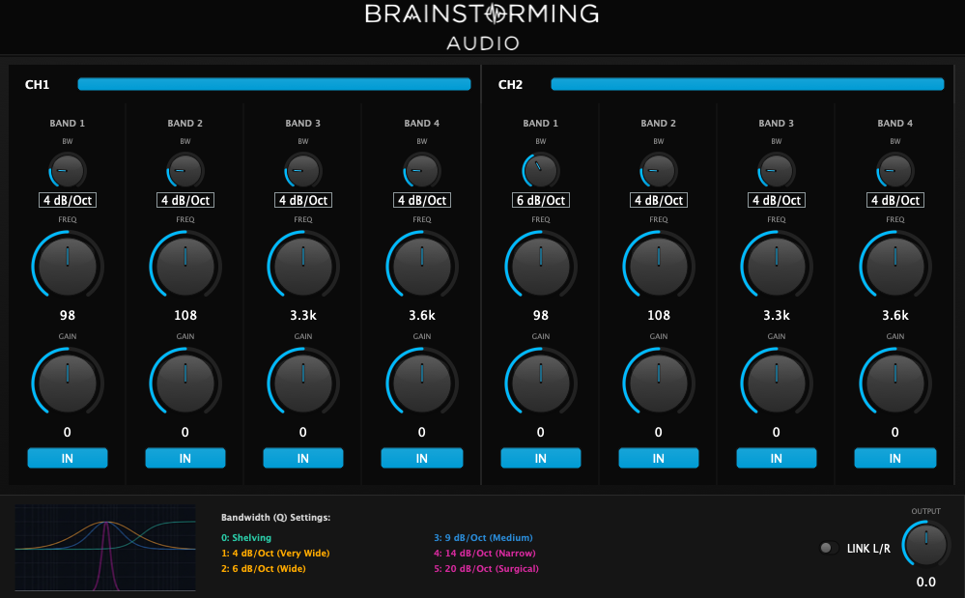Click CH1 Band 2 4 dB/Oct bandwidth box
Viewport: 965px width, 598px height.
coord(185,200)
